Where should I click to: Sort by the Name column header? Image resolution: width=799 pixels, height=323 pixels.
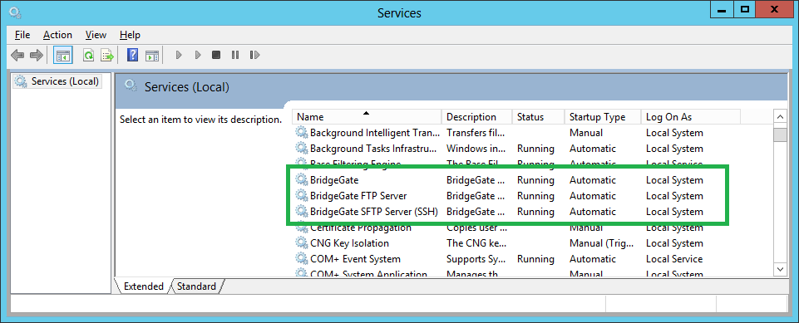coord(367,117)
